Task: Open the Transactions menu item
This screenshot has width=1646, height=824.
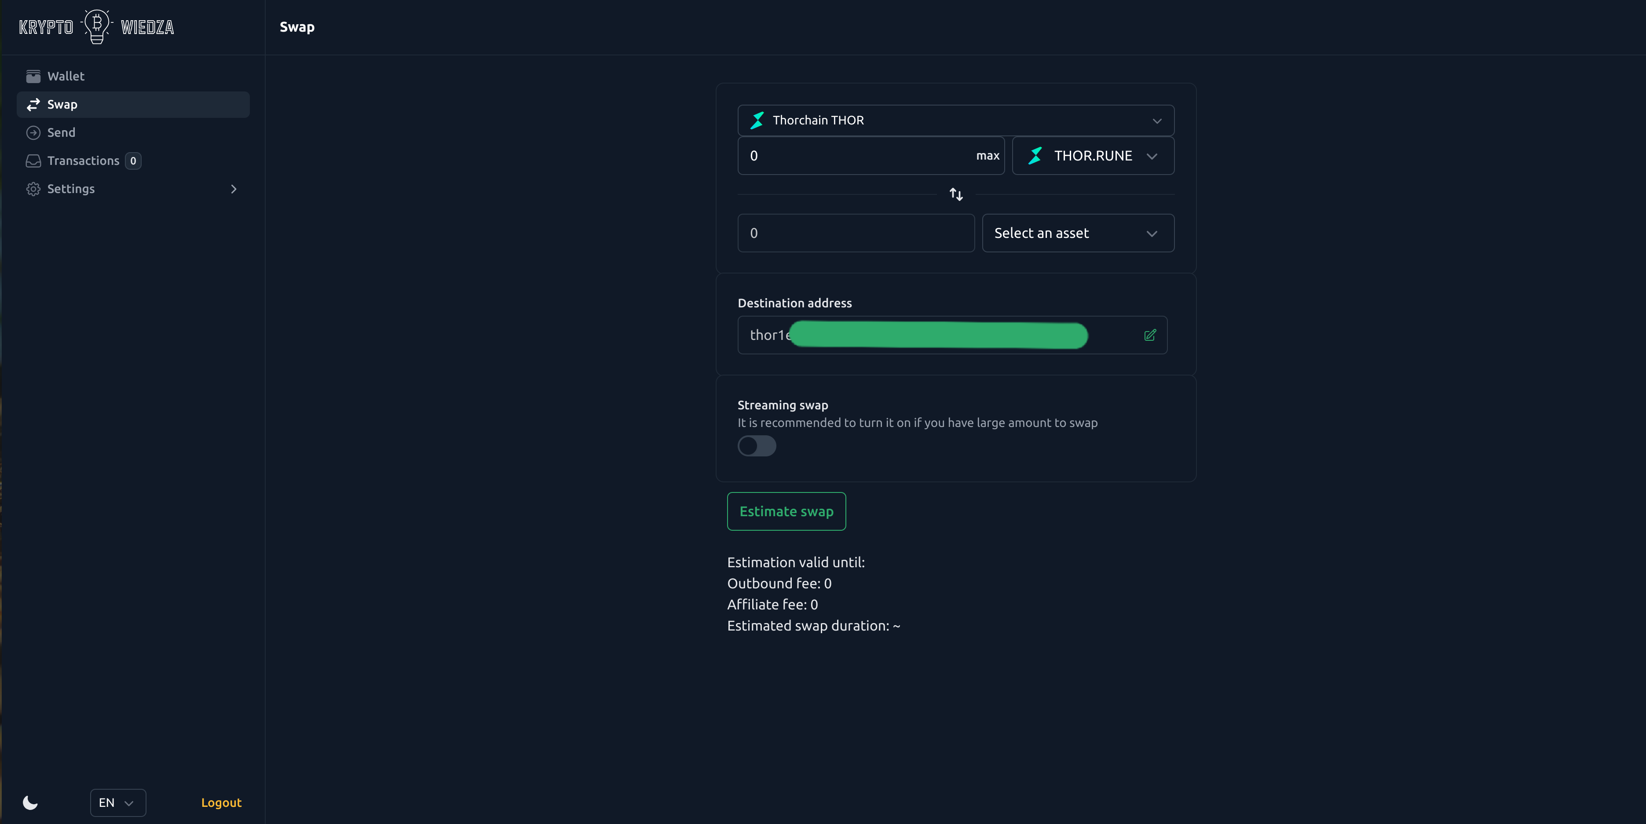Action: coord(83,160)
